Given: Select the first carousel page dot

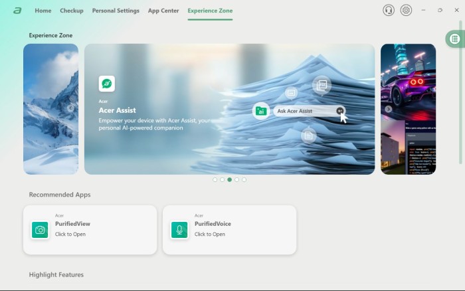Looking at the screenshot, I should point(215,180).
